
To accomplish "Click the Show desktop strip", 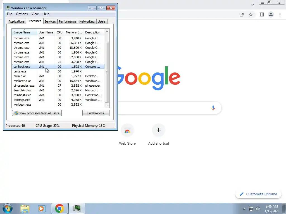I will click(284, 208).
